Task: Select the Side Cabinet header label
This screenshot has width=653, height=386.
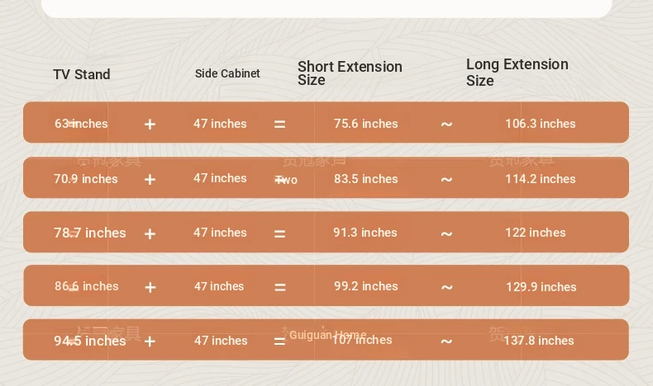Action: click(x=227, y=73)
